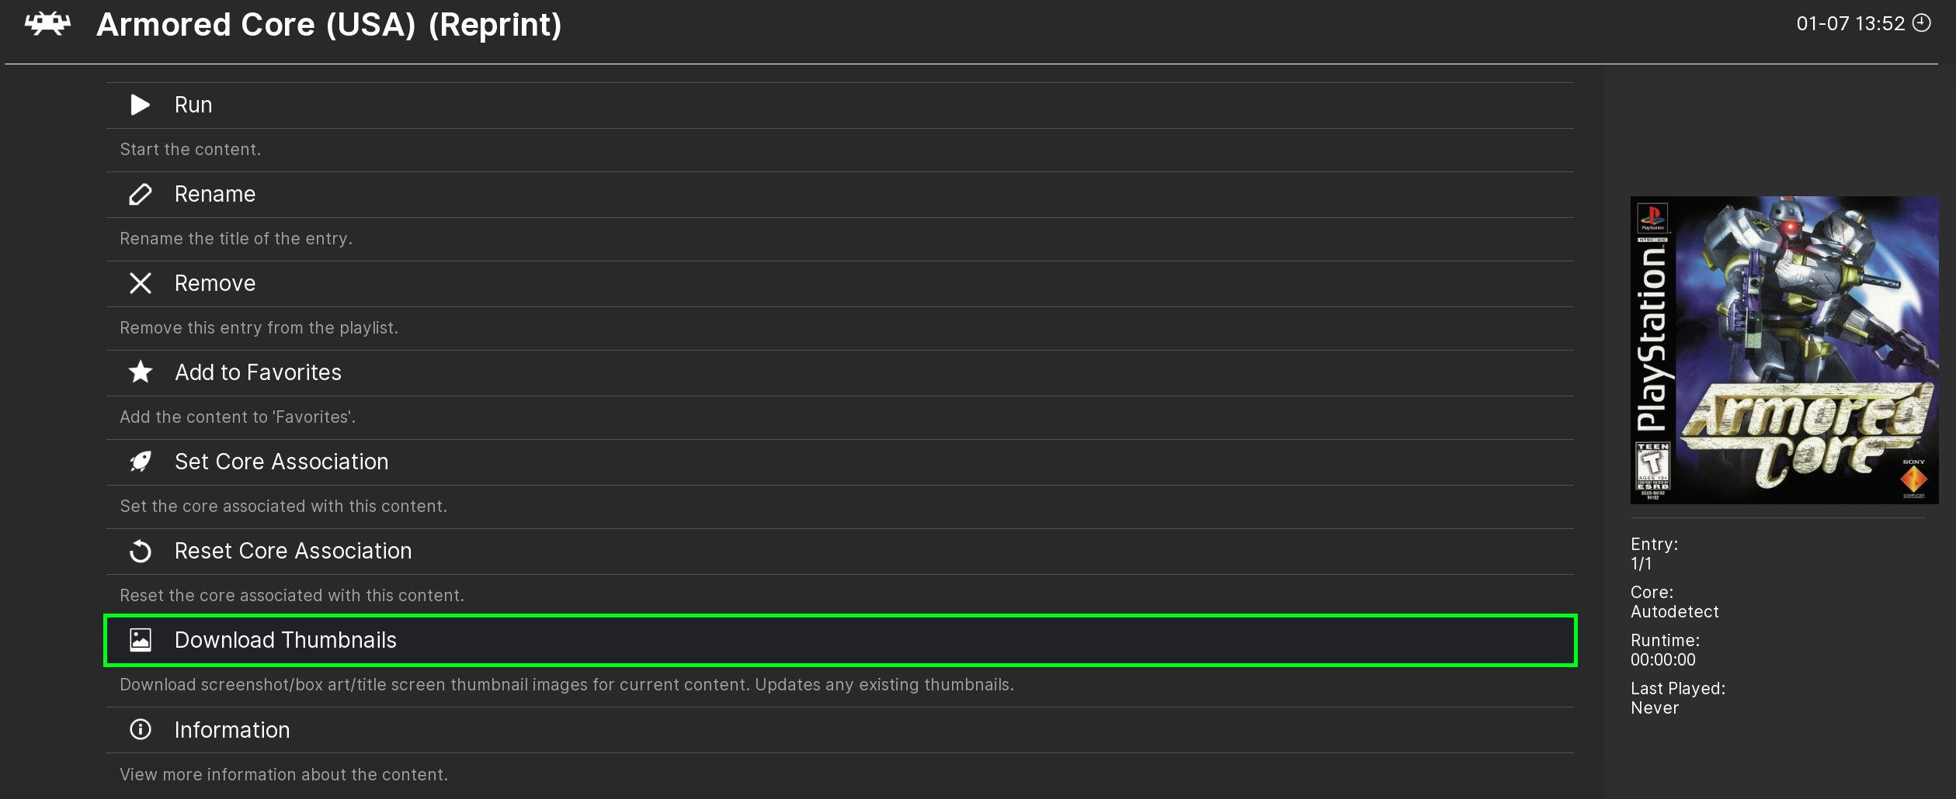Select Reset Core Association
This screenshot has height=799, width=1956.
[x=840, y=552]
